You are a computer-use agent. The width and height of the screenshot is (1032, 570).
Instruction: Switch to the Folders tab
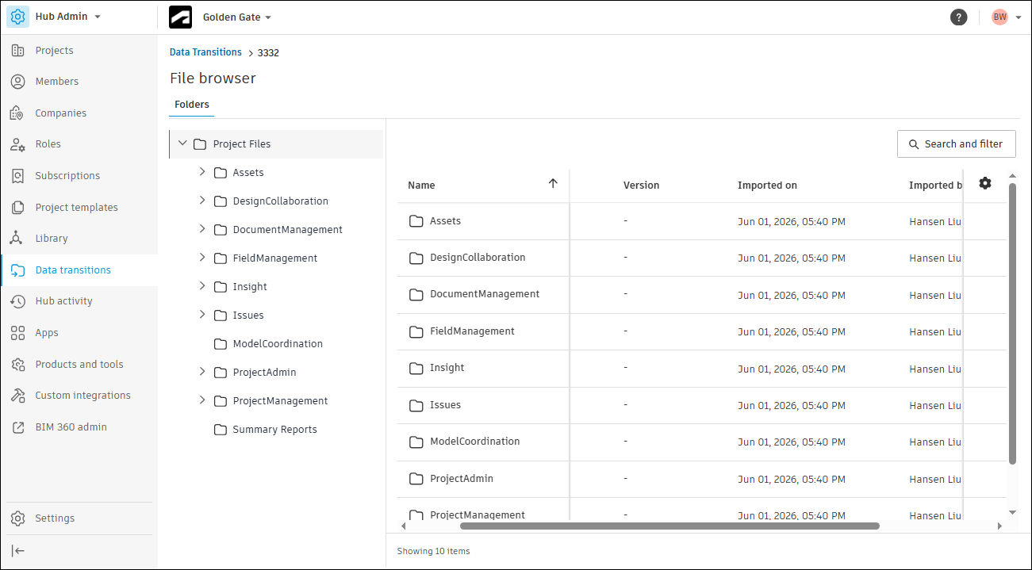click(192, 105)
